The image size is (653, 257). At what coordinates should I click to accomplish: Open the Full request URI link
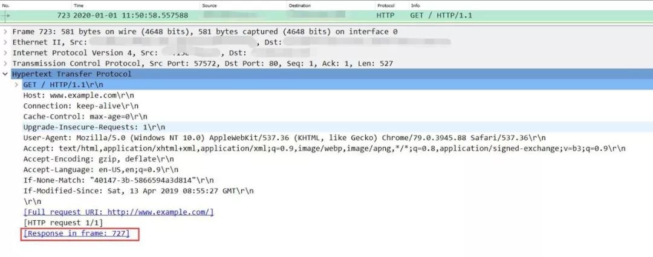pyautogui.click(x=119, y=212)
